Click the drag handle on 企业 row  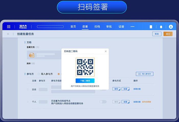pos(28,89)
